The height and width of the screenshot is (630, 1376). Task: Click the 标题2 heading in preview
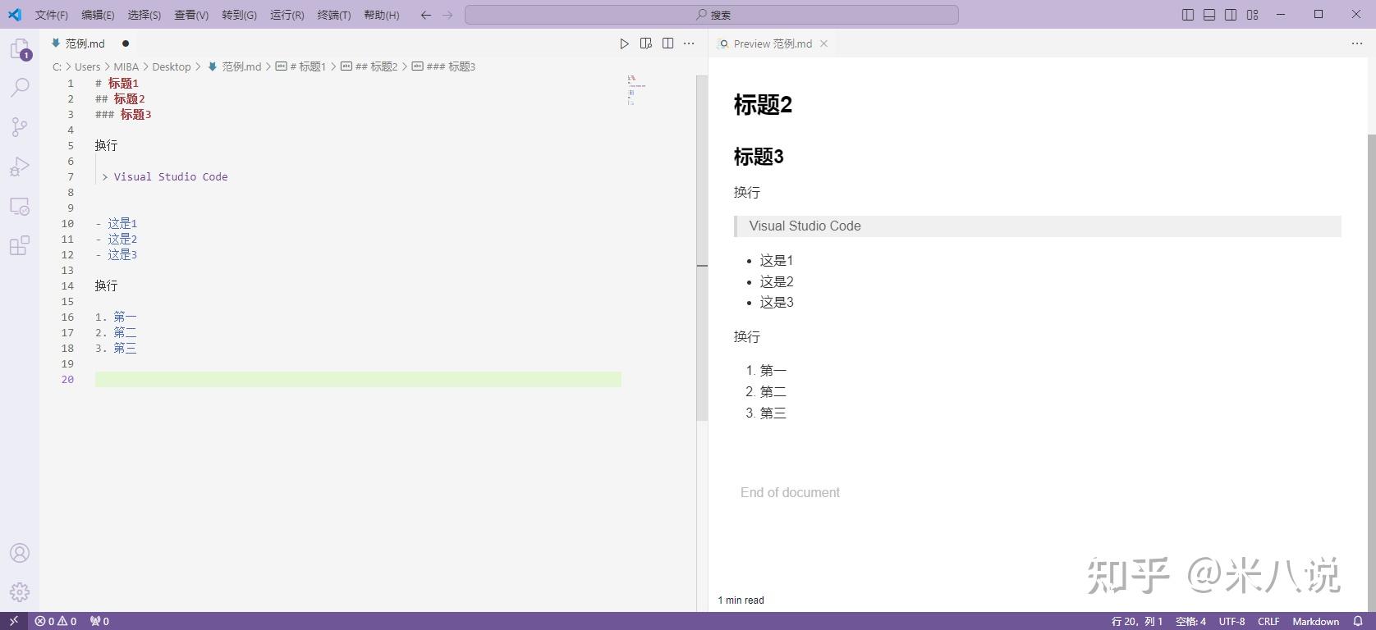(763, 105)
